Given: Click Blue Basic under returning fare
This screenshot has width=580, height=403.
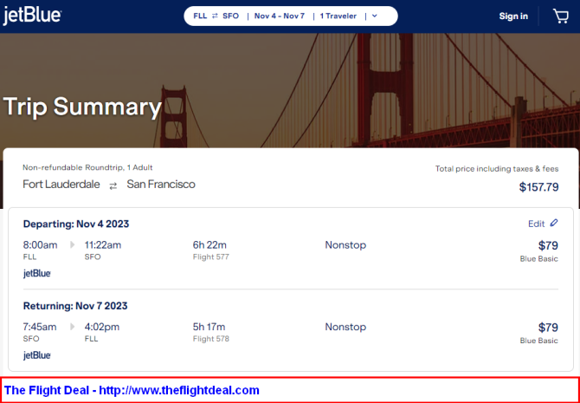Looking at the screenshot, I should 539,341.
